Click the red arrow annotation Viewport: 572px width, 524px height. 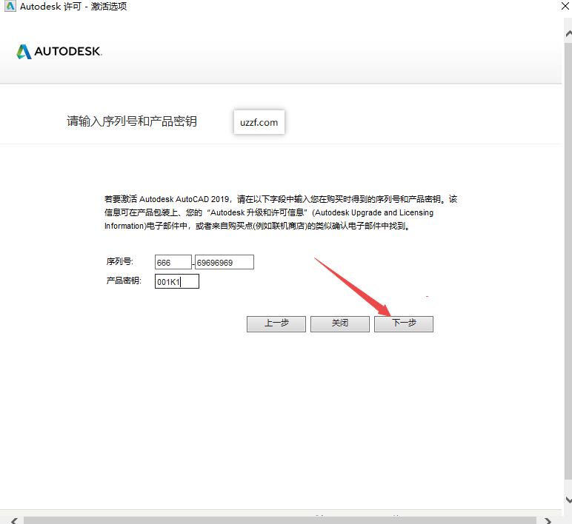[x=354, y=287]
